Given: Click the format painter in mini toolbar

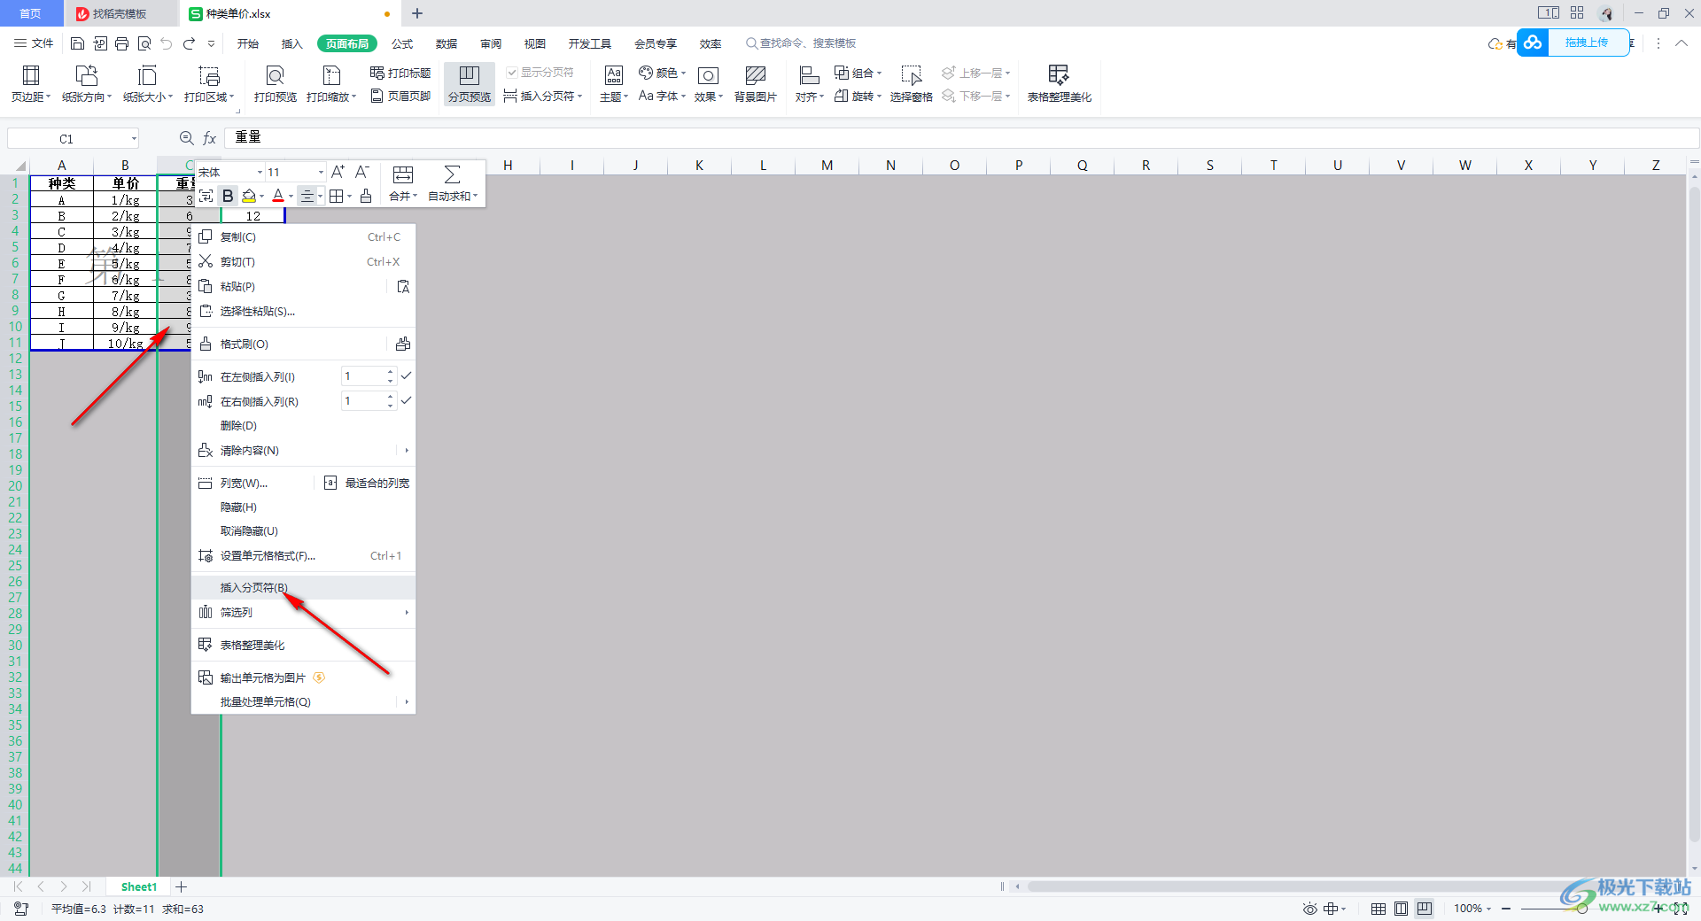Looking at the screenshot, I should click(x=366, y=196).
